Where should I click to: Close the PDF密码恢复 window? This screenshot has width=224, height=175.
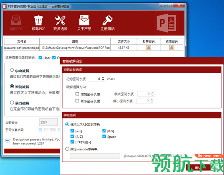pos(179,5)
